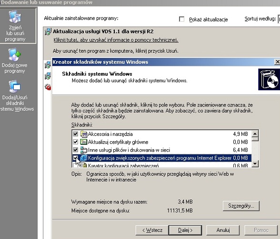The width and height of the screenshot is (280, 239).
Task: Close the Kreator składników systemu Windows wizard
Action: pyautogui.click(x=277, y=62)
